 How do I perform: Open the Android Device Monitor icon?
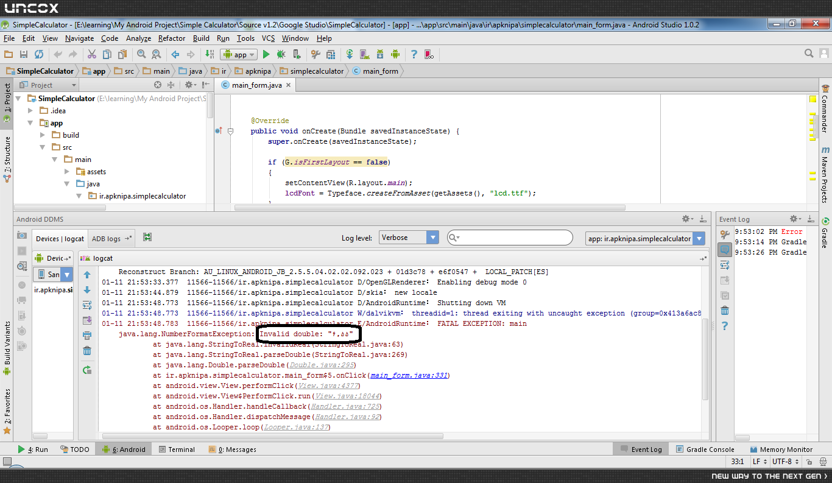tap(395, 54)
